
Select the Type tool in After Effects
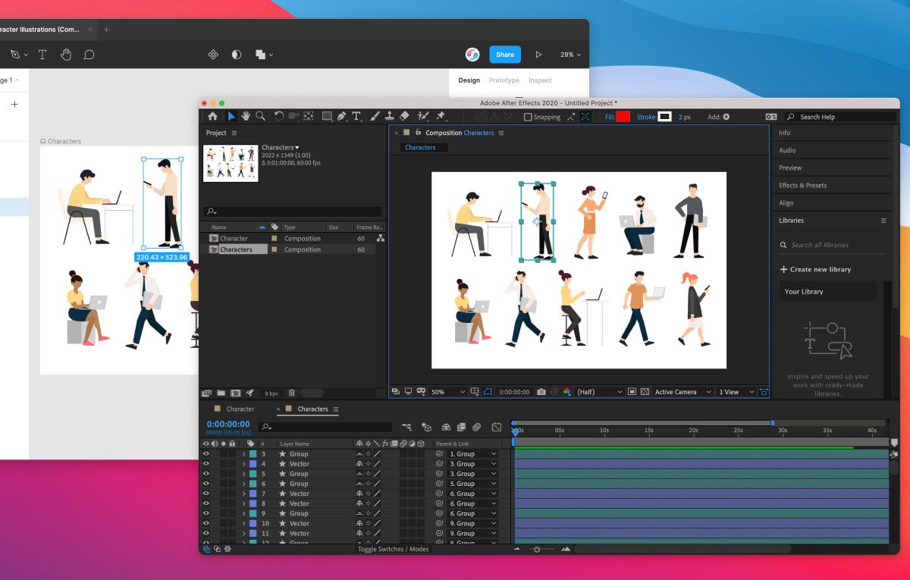[356, 116]
